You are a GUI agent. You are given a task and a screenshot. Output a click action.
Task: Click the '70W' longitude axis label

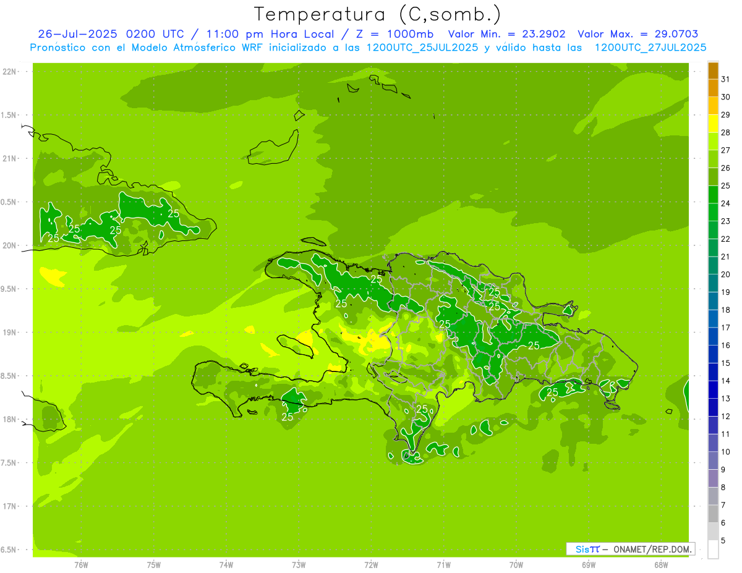pyautogui.click(x=516, y=565)
